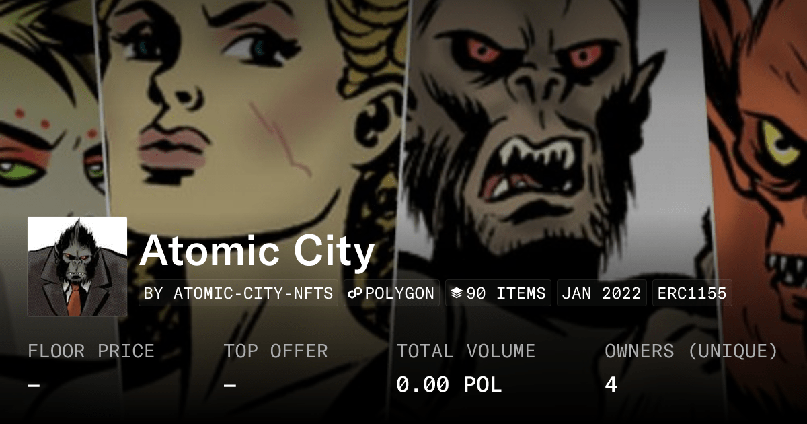Select the 90 ITEMS badge
807x424 pixels.
pos(498,293)
